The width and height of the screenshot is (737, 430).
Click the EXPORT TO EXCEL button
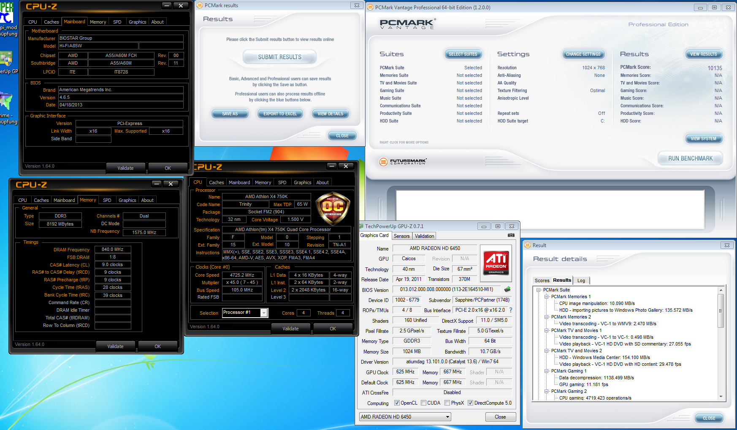click(280, 114)
